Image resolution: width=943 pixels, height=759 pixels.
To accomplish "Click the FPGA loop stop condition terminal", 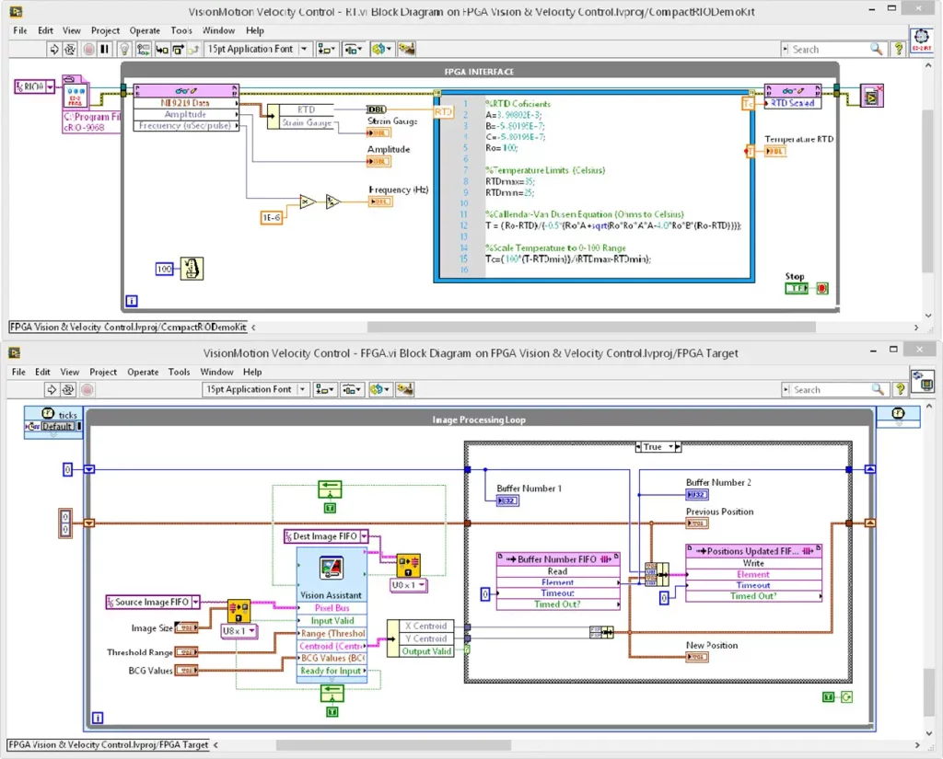I will click(847, 696).
